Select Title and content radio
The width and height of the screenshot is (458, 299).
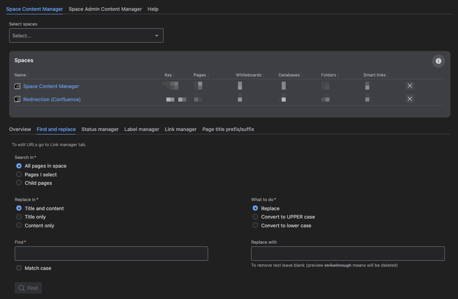click(19, 208)
